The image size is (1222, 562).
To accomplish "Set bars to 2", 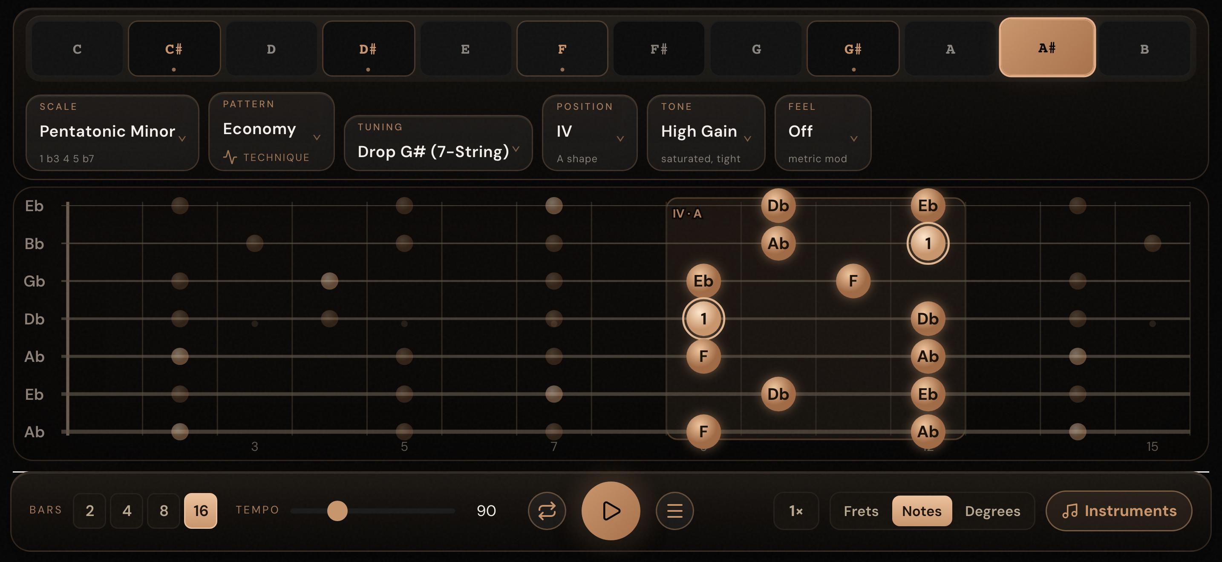I will [x=89, y=510].
